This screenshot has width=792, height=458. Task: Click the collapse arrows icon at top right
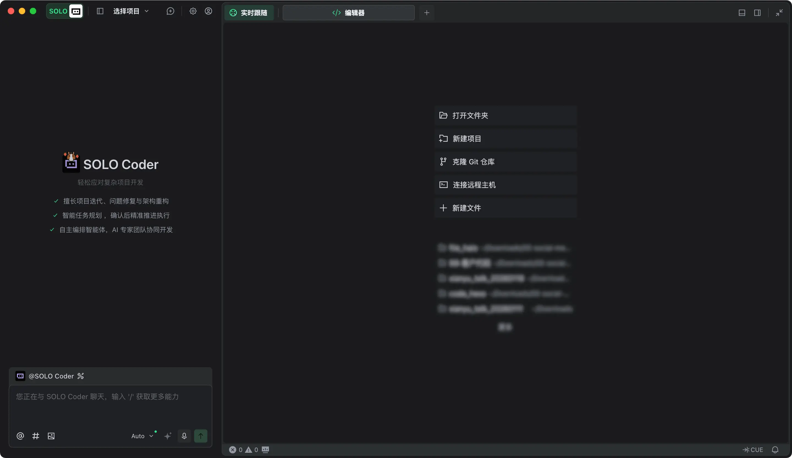(x=779, y=13)
